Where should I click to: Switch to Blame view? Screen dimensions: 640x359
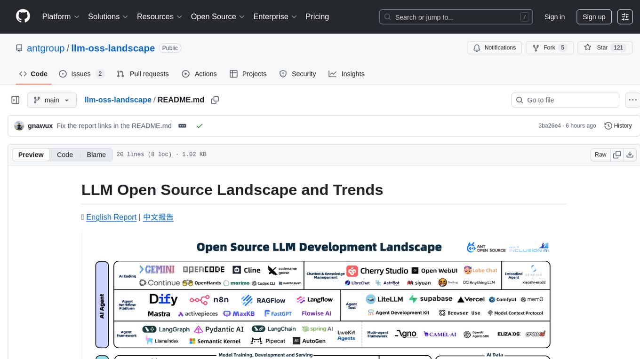click(x=96, y=155)
